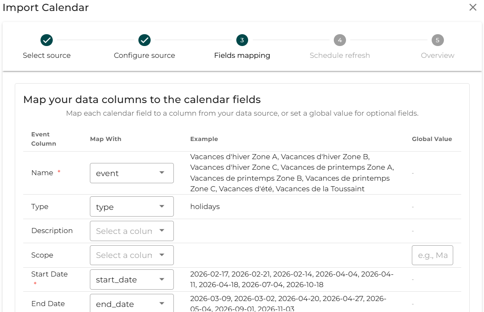Jump to the Schedule refresh step label

click(x=340, y=55)
